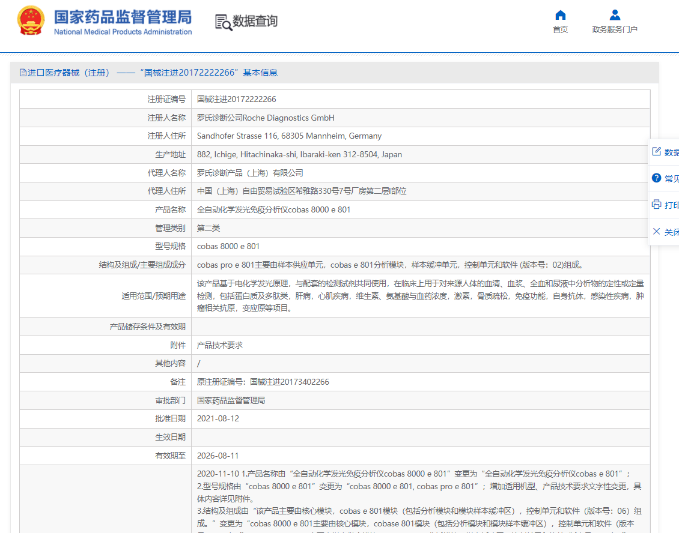This screenshot has width=679, height=533.
Task: Click the 其他内容 row label
Action: pyautogui.click(x=170, y=363)
